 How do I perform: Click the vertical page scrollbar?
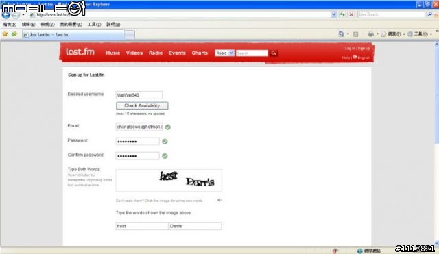tap(436, 144)
